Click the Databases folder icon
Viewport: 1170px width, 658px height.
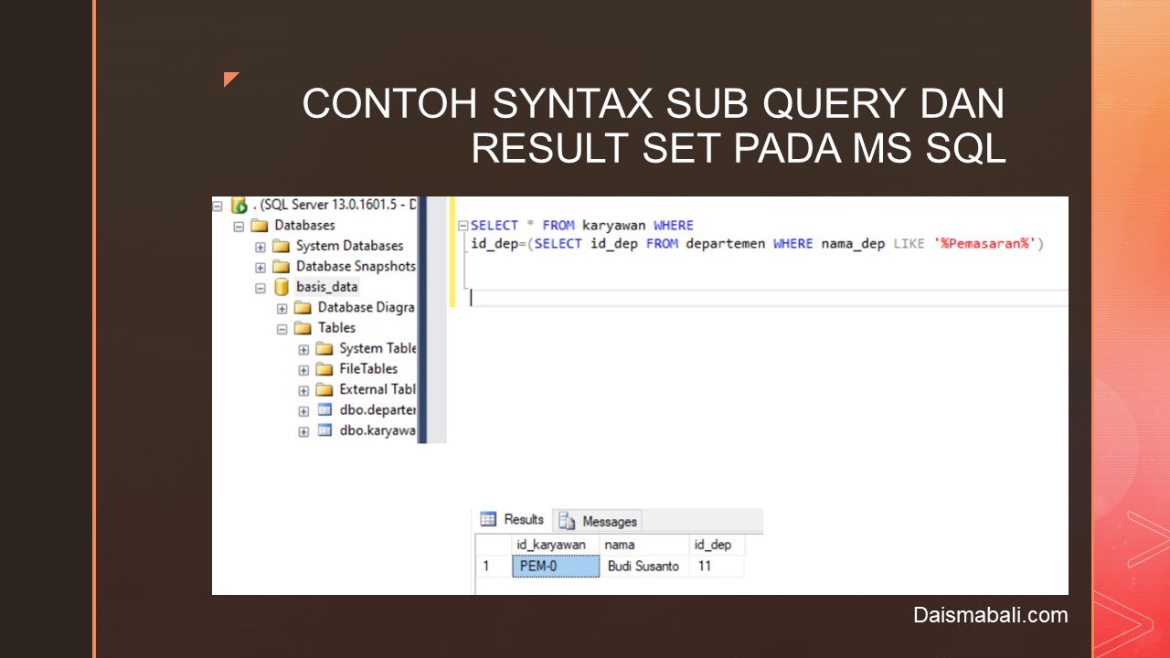260,226
